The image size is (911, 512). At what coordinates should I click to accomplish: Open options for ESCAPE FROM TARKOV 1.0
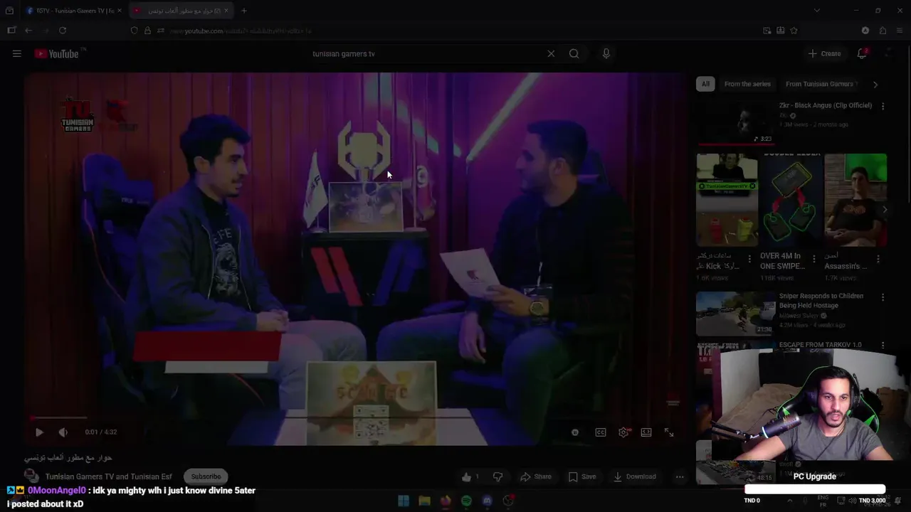883,345
